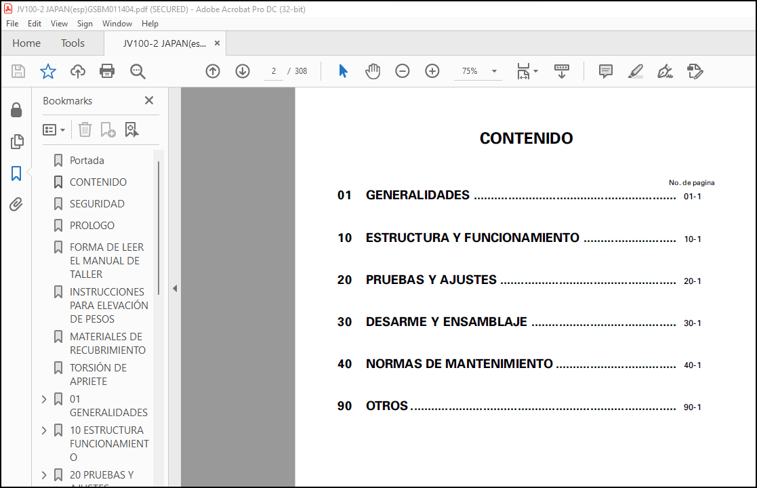Jump to PROLOGO bookmark

91,226
